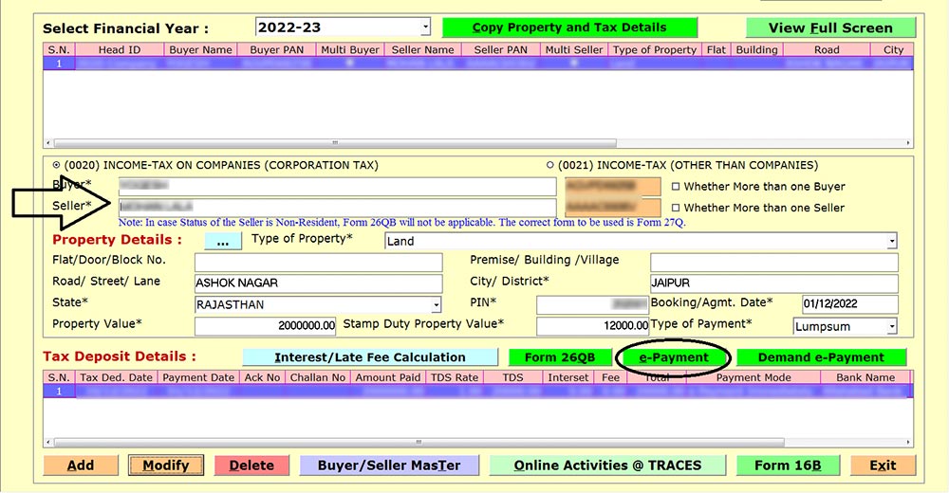Click the Payment Date column header
The image size is (949, 493).
(198, 377)
